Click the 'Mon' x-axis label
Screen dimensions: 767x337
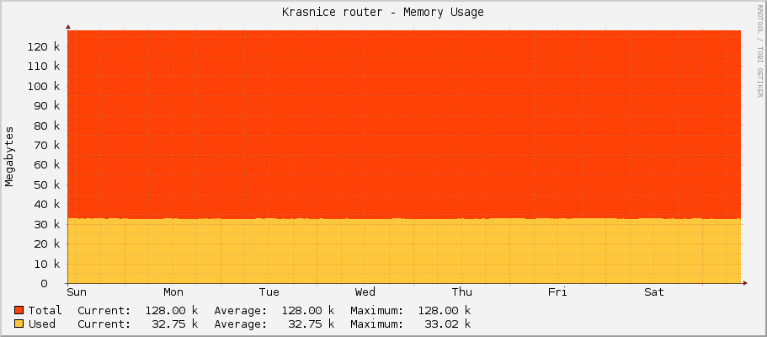point(173,292)
